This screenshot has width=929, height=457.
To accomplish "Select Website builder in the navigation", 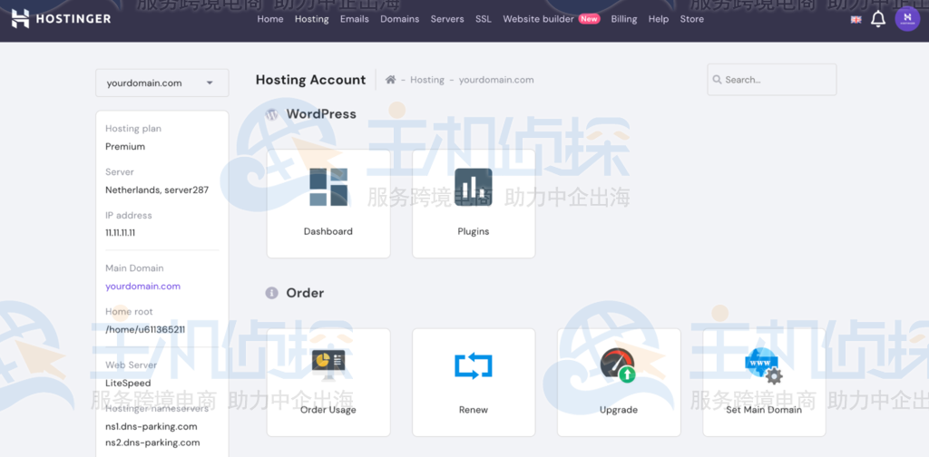I will 538,19.
